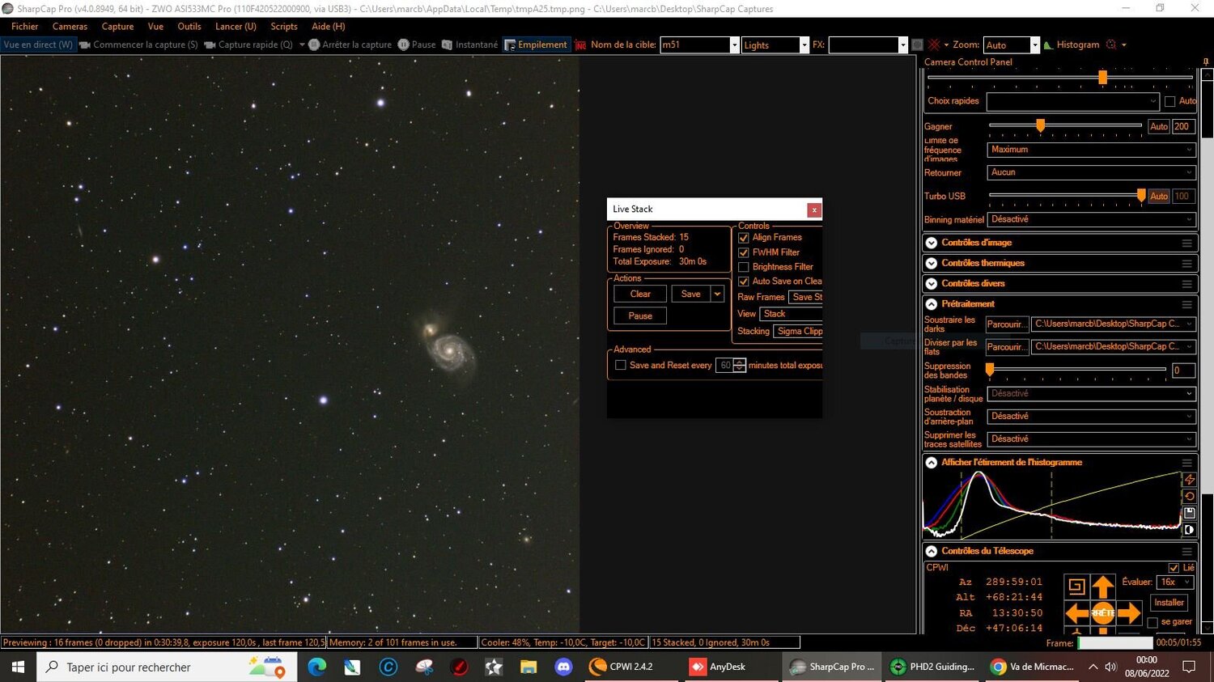
Task: Uncheck Auto Save on Clear
Action: coord(744,282)
